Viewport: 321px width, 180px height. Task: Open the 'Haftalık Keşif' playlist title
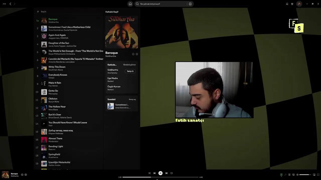[x=112, y=12]
